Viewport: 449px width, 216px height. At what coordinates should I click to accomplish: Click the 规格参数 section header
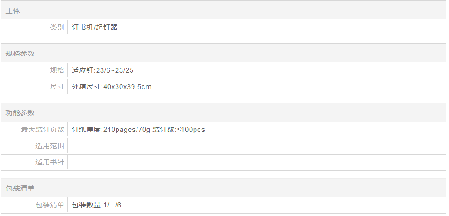coord(20,54)
